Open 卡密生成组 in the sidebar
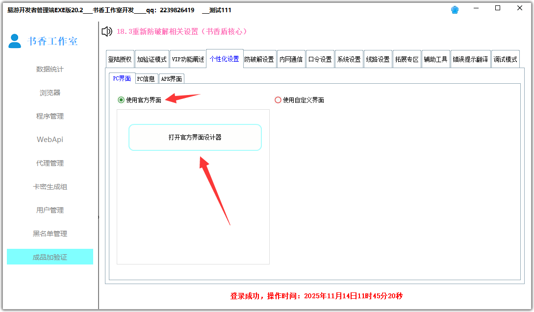Viewport: 534px width, 312px height. point(50,187)
